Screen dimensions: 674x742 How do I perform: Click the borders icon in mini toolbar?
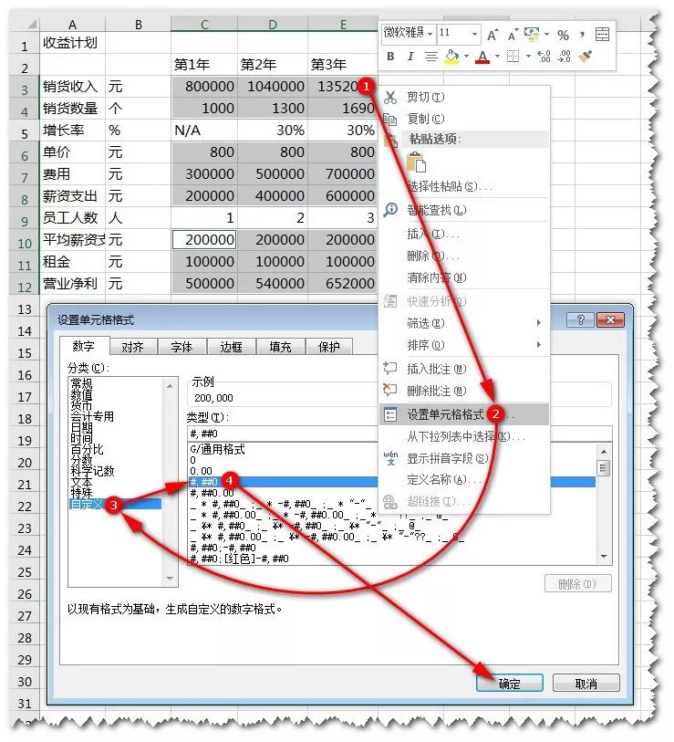(513, 57)
